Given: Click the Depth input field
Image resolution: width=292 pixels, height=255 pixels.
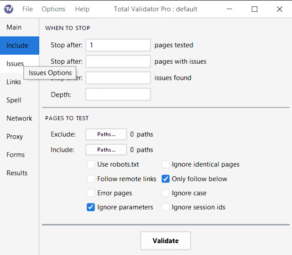Looking at the screenshot, I should click(x=118, y=95).
